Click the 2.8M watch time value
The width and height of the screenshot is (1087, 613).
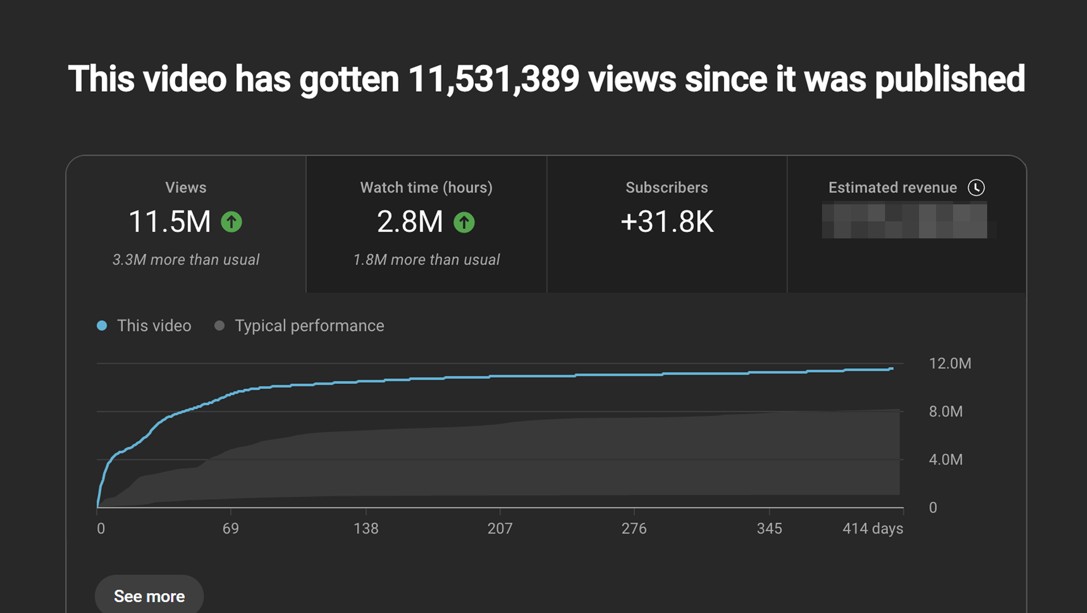[410, 221]
